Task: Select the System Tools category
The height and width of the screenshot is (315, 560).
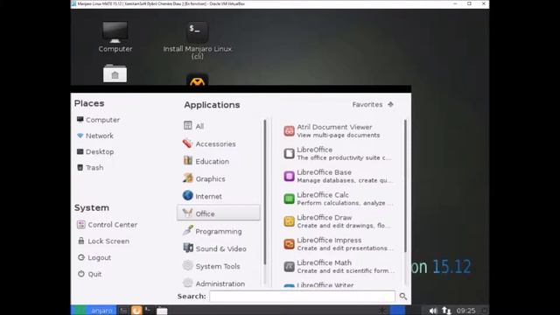Action: [219, 266]
